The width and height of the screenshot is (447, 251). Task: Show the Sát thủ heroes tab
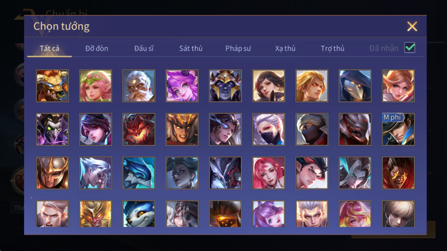point(191,48)
